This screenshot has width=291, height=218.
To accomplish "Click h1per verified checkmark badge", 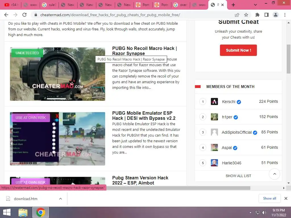I will point(236,117).
